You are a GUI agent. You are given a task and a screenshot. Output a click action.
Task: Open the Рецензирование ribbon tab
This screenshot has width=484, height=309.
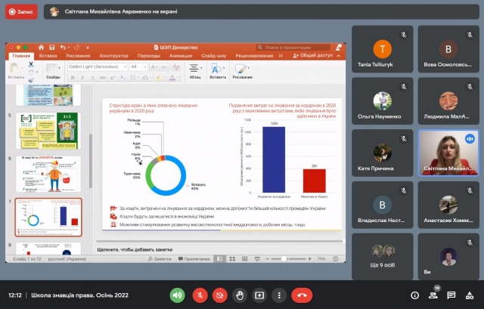coord(254,56)
